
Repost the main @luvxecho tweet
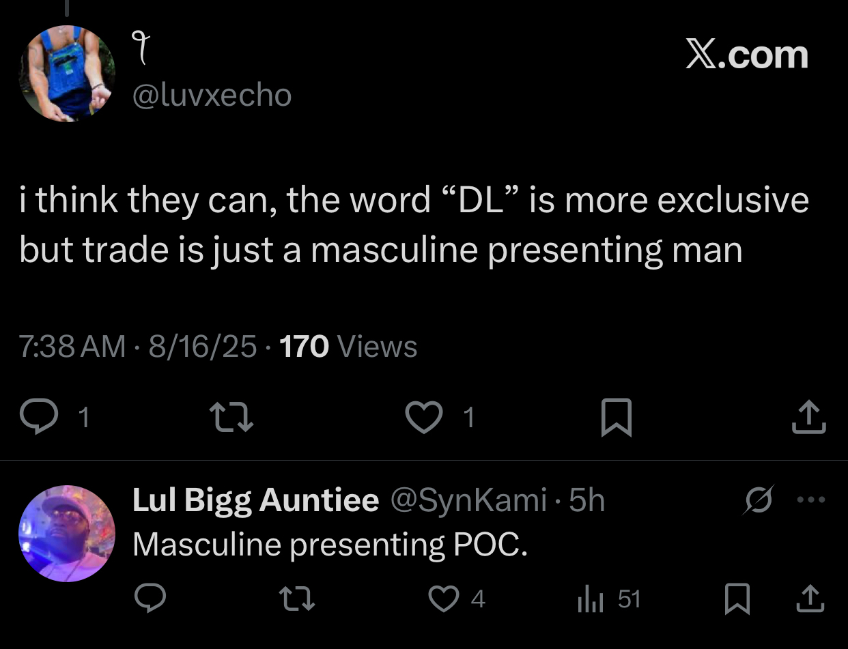(x=231, y=417)
